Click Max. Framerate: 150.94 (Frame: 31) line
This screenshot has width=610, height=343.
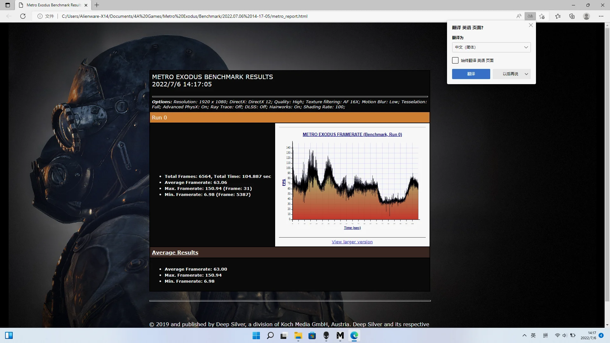click(208, 188)
